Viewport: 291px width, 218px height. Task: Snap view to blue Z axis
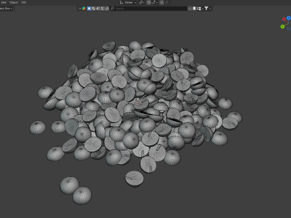[x=289, y=18]
